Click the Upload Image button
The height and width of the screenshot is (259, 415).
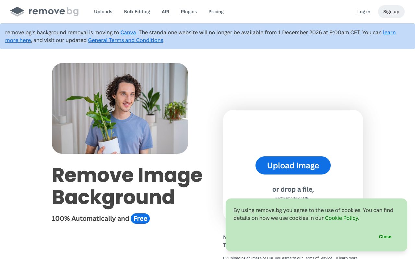pos(293,165)
